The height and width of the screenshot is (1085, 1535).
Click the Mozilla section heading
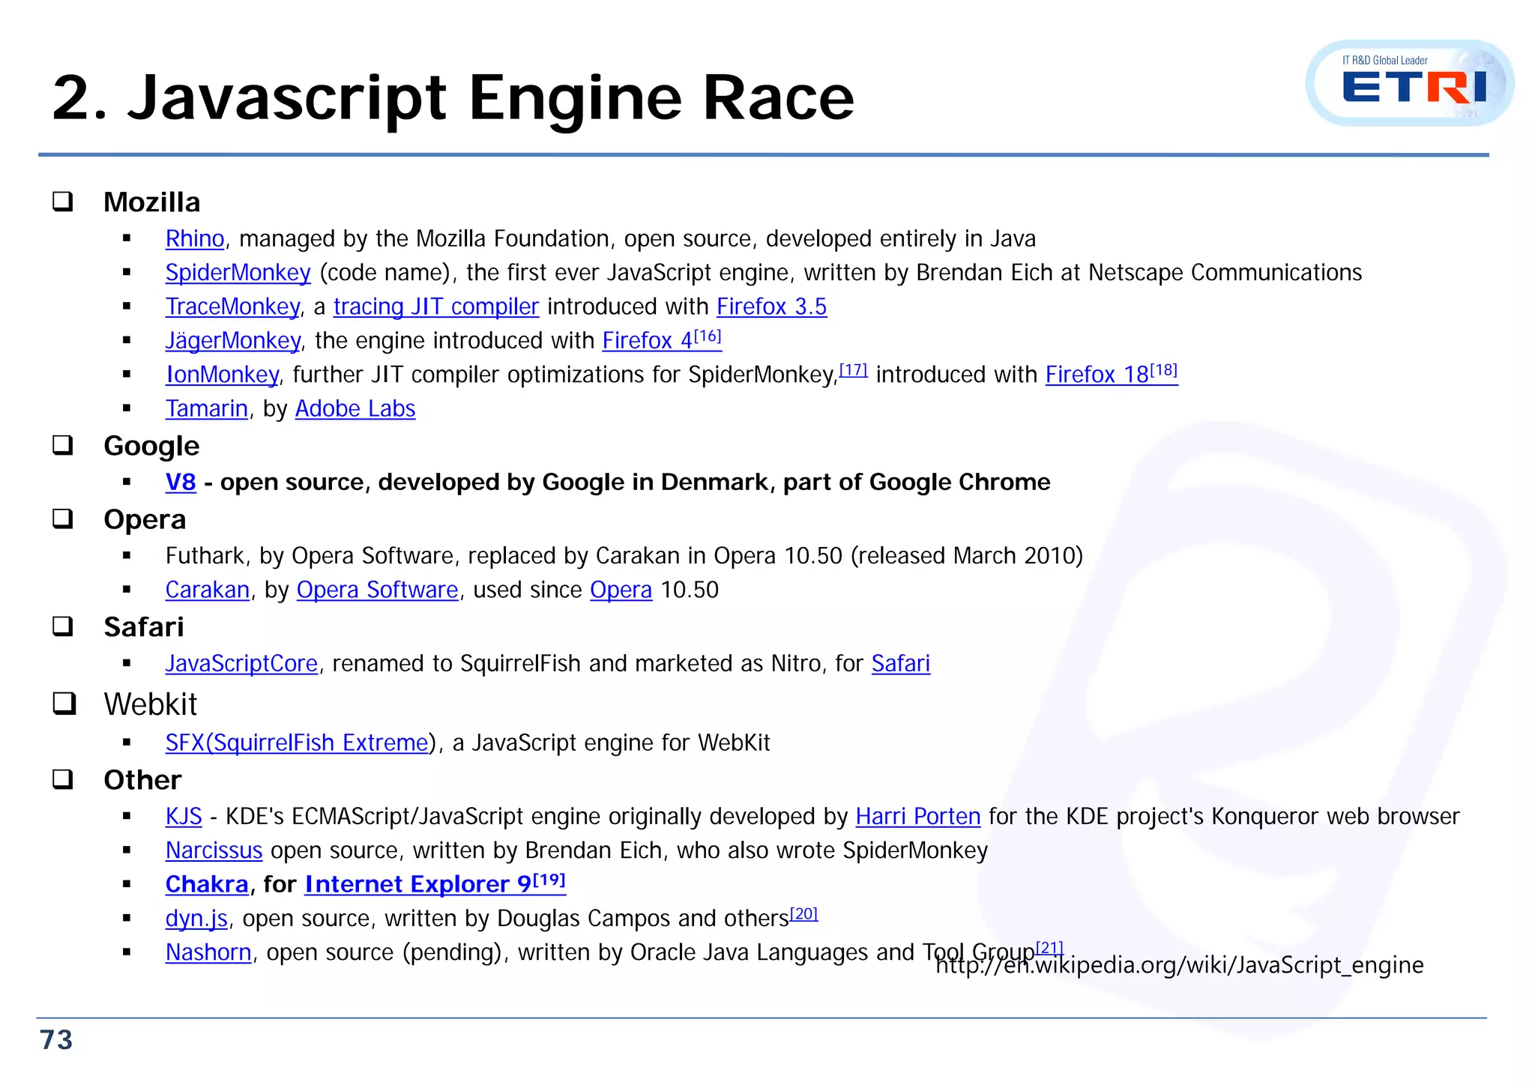(x=152, y=202)
